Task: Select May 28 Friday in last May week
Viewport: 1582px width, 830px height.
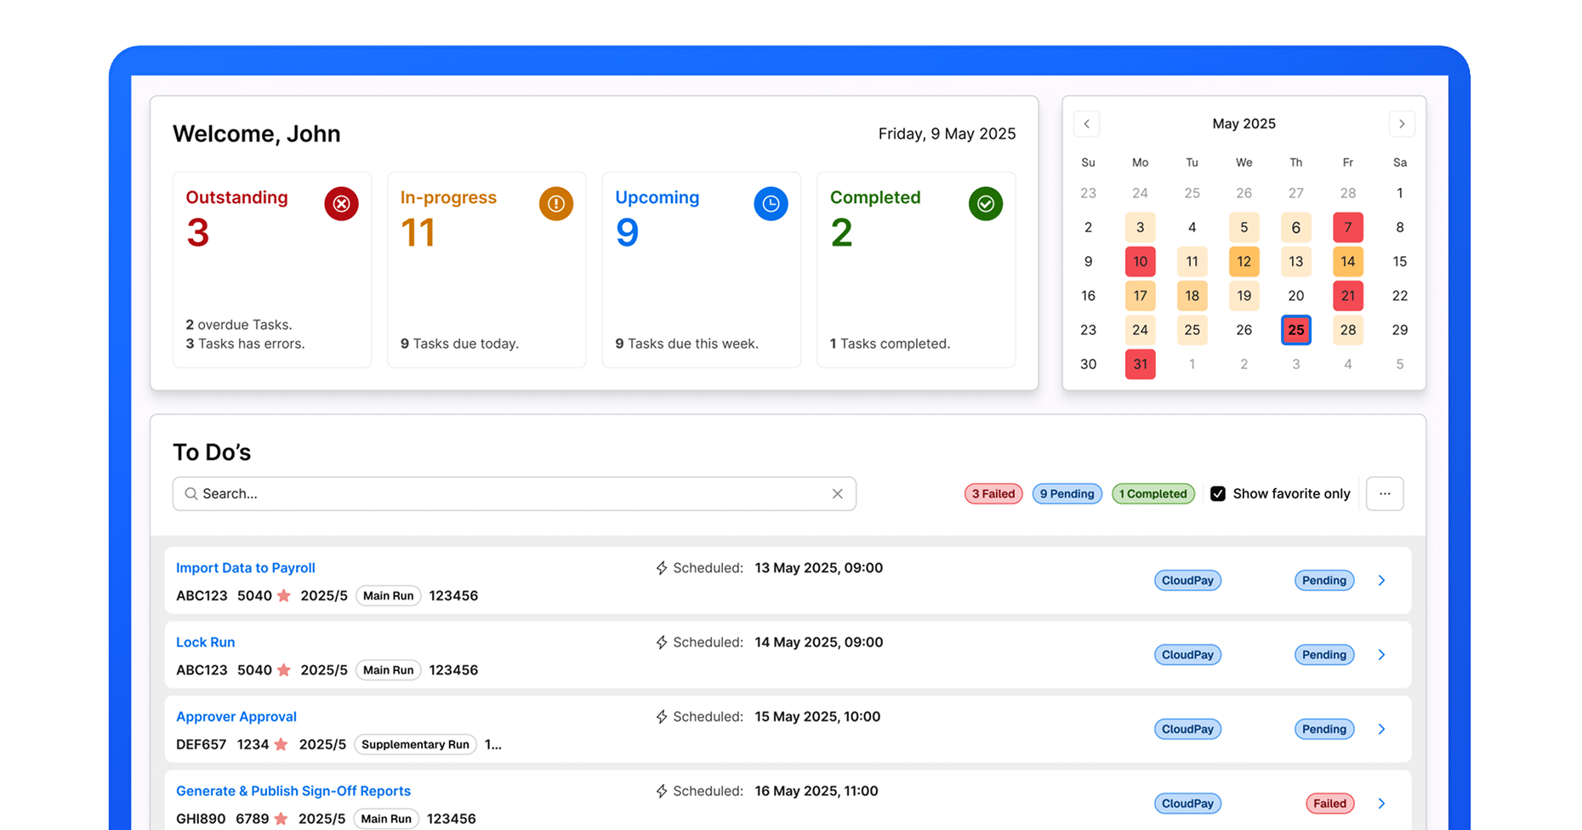Action: click(x=1348, y=330)
